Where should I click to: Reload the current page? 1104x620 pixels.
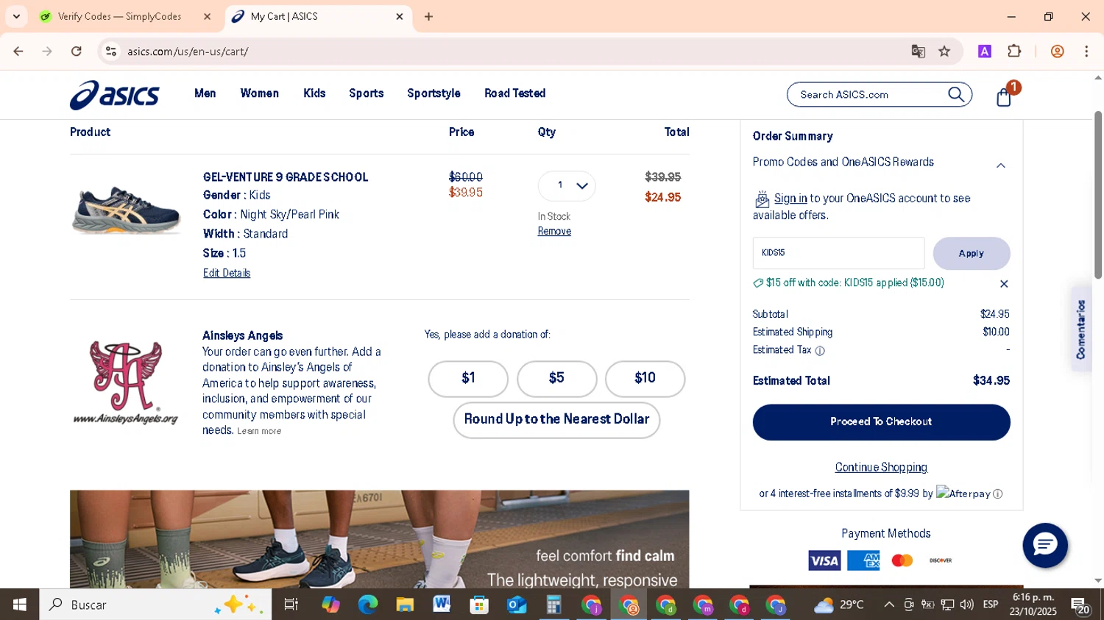(x=77, y=51)
